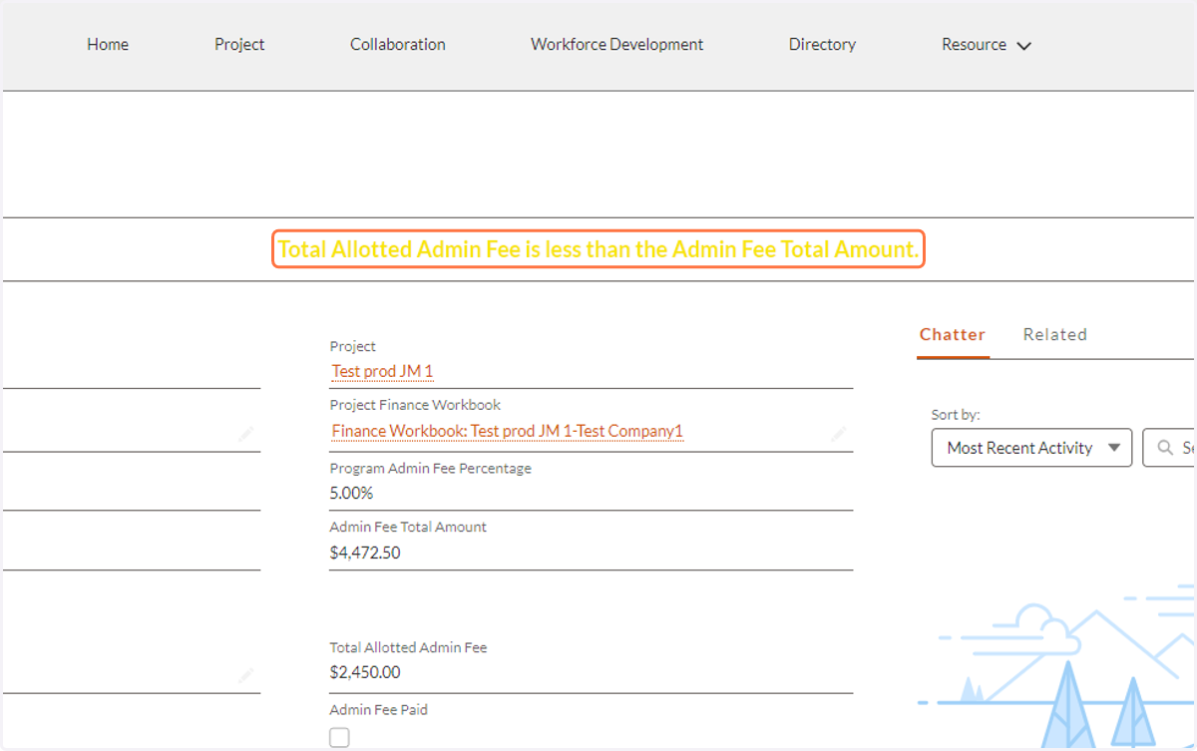Click the $4,472.50 Admin Fee Total Amount value
The height and width of the screenshot is (751, 1197).
[x=365, y=553]
